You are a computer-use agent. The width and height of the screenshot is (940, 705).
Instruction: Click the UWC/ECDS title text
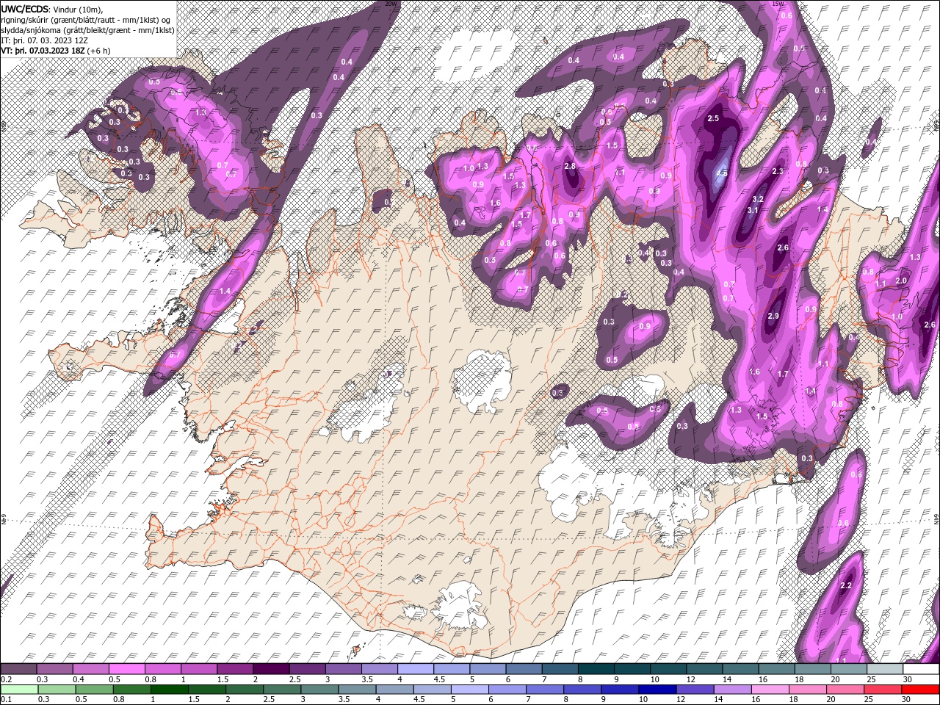click(25, 8)
